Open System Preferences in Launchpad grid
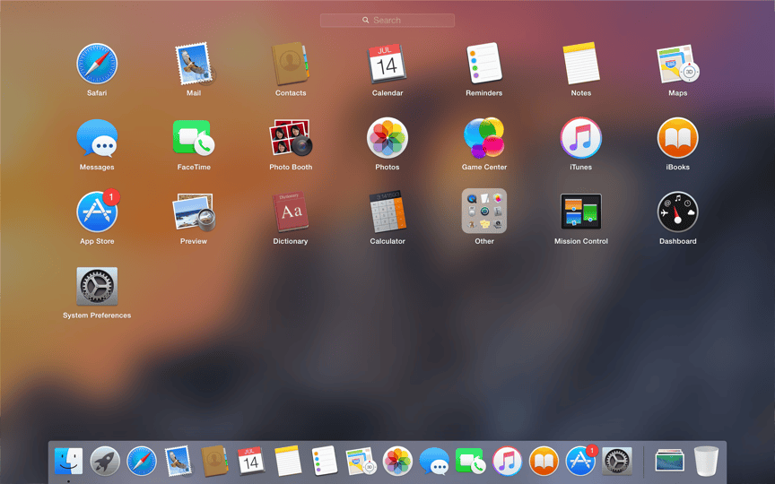Image resolution: width=775 pixels, height=484 pixels. pos(97,287)
